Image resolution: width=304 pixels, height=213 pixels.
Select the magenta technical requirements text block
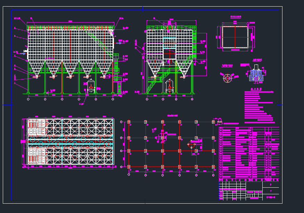tap(259, 107)
